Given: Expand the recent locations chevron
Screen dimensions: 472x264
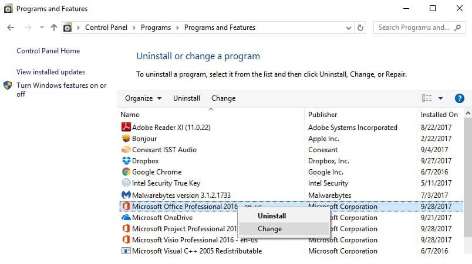Looking at the screenshot, I should tap(41, 28).
